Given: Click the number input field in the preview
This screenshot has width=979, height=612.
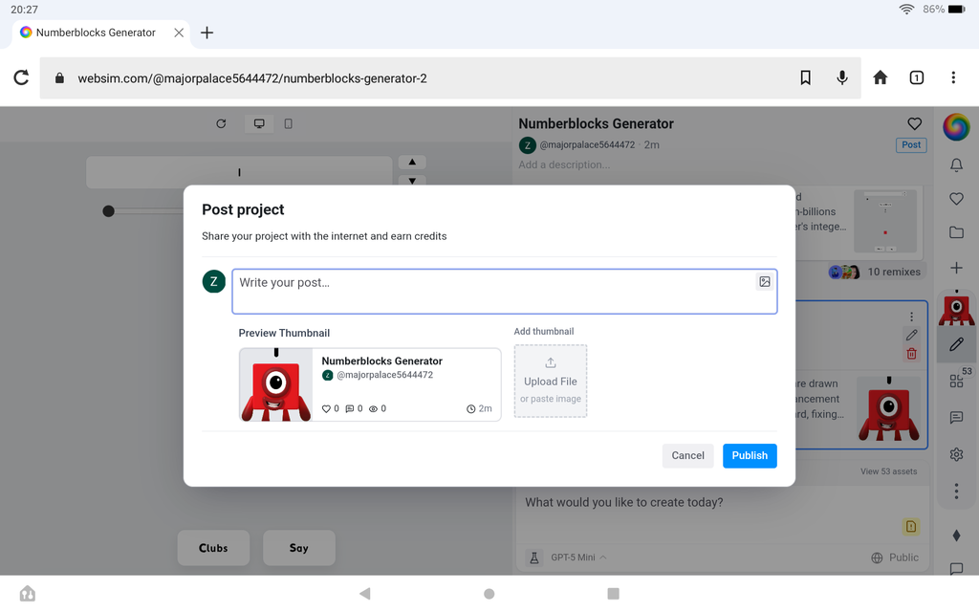Looking at the screenshot, I should pos(239,172).
